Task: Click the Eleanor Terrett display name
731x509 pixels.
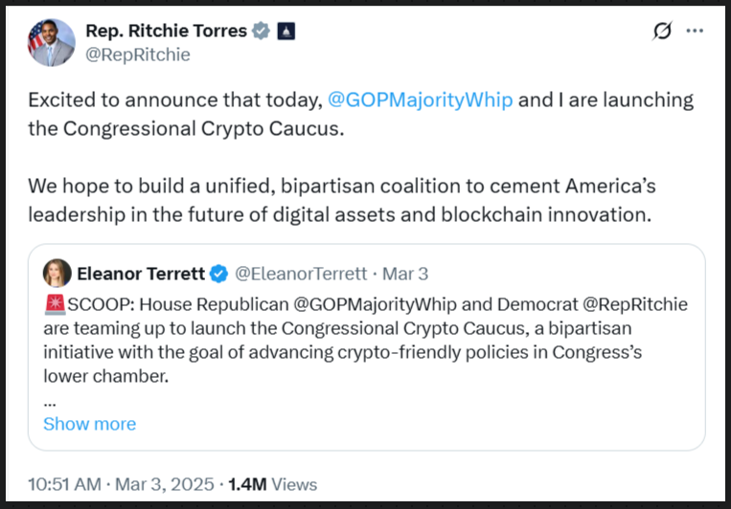Action: point(141,274)
